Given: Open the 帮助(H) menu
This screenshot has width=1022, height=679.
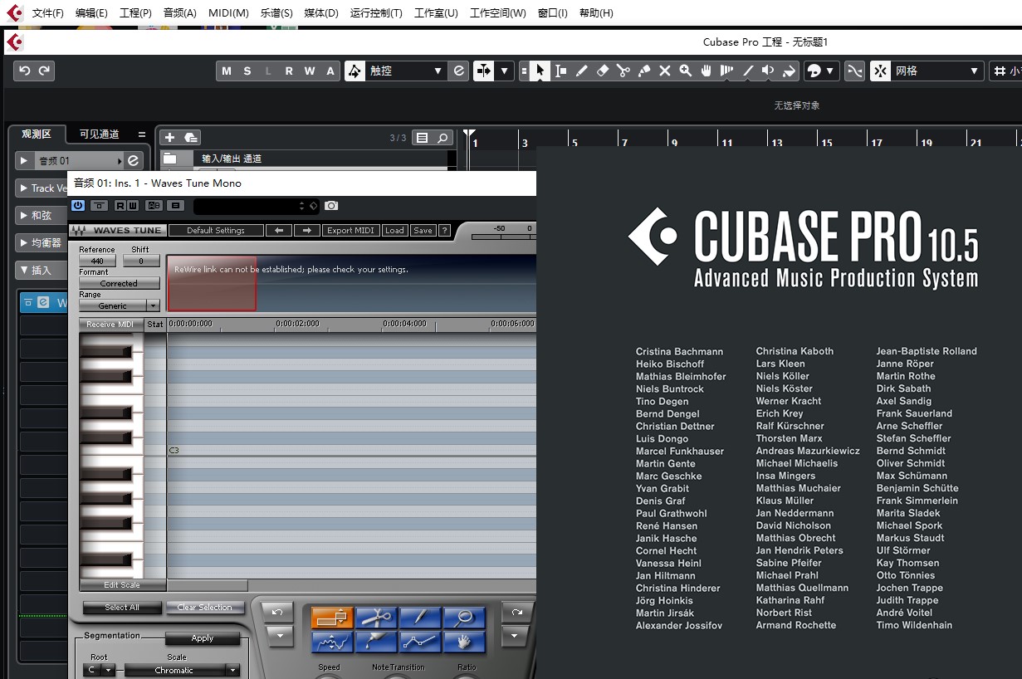Looking at the screenshot, I should [x=596, y=13].
